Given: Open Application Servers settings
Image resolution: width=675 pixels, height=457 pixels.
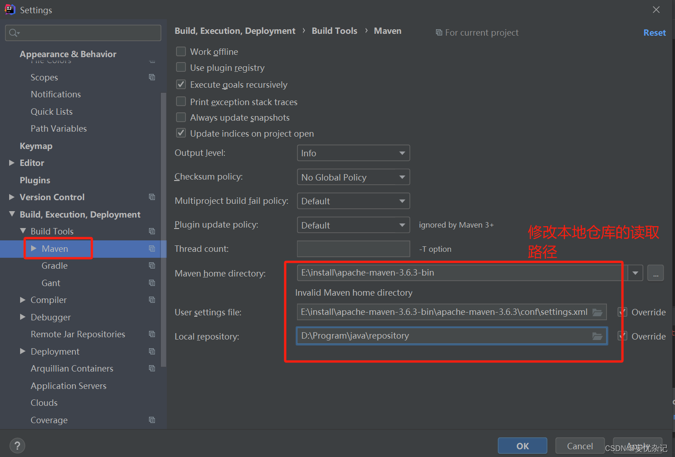Looking at the screenshot, I should pyautogui.click(x=69, y=386).
